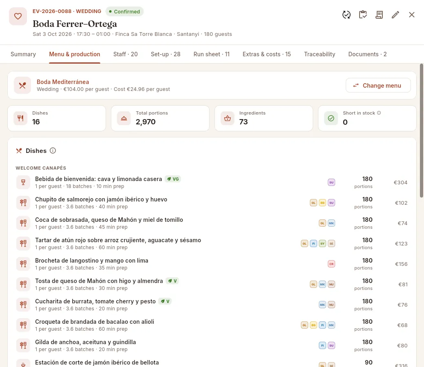
Task: Click the Change menu button
Action: 378,86
